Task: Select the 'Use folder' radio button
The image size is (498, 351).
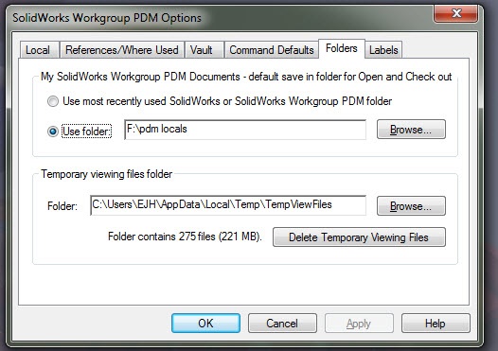Action: tap(53, 132)
